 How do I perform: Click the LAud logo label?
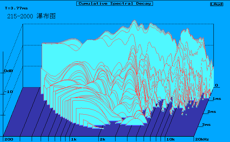(x=217, y=4)
